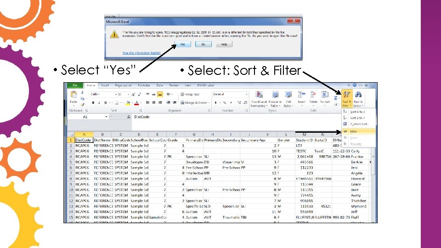Click the Delete cells button
This screenshot has height=248, width=441.
click(313, 98)
